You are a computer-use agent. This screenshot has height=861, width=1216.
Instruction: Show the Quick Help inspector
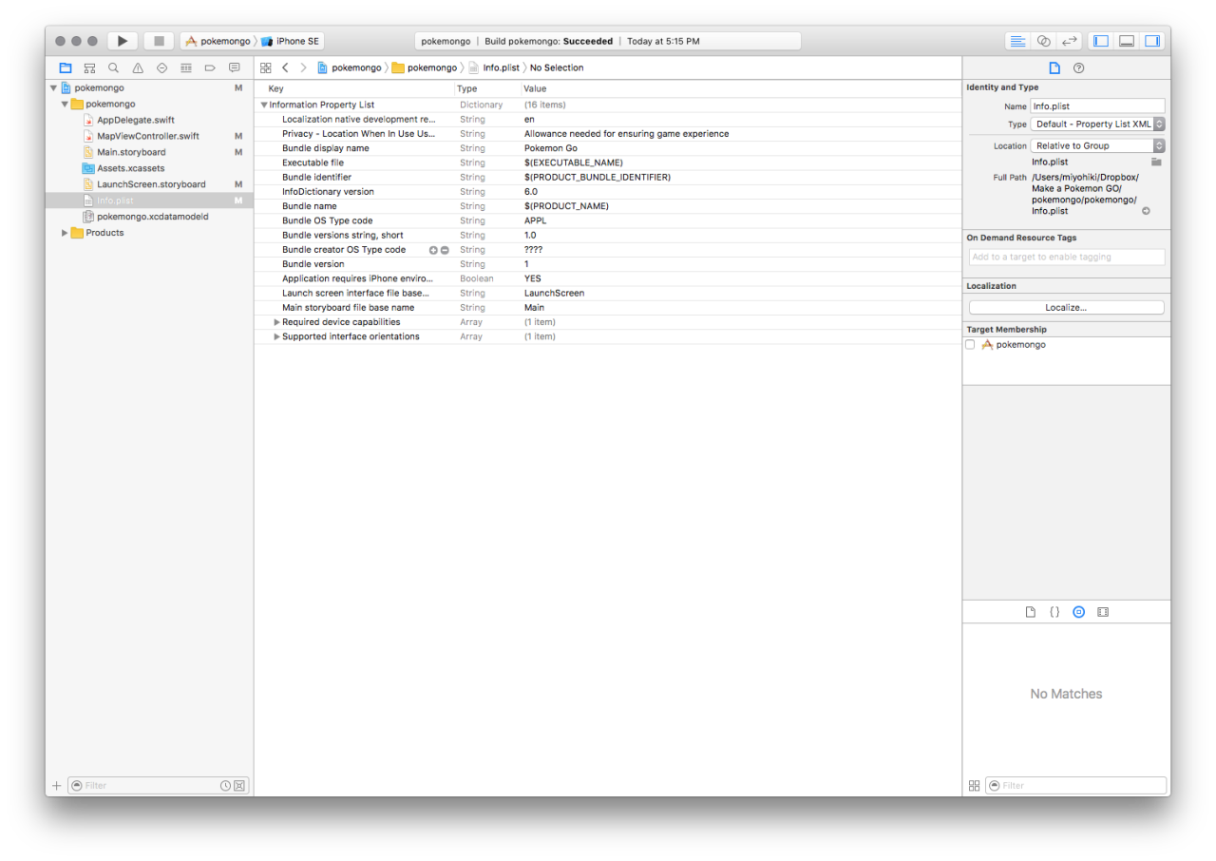pyautogui.click(x=1078, y=67)
